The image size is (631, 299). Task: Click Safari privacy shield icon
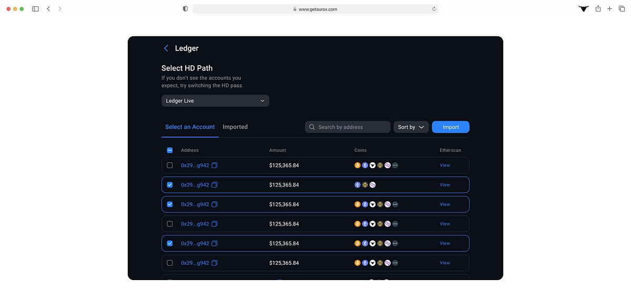coord(185,9)
